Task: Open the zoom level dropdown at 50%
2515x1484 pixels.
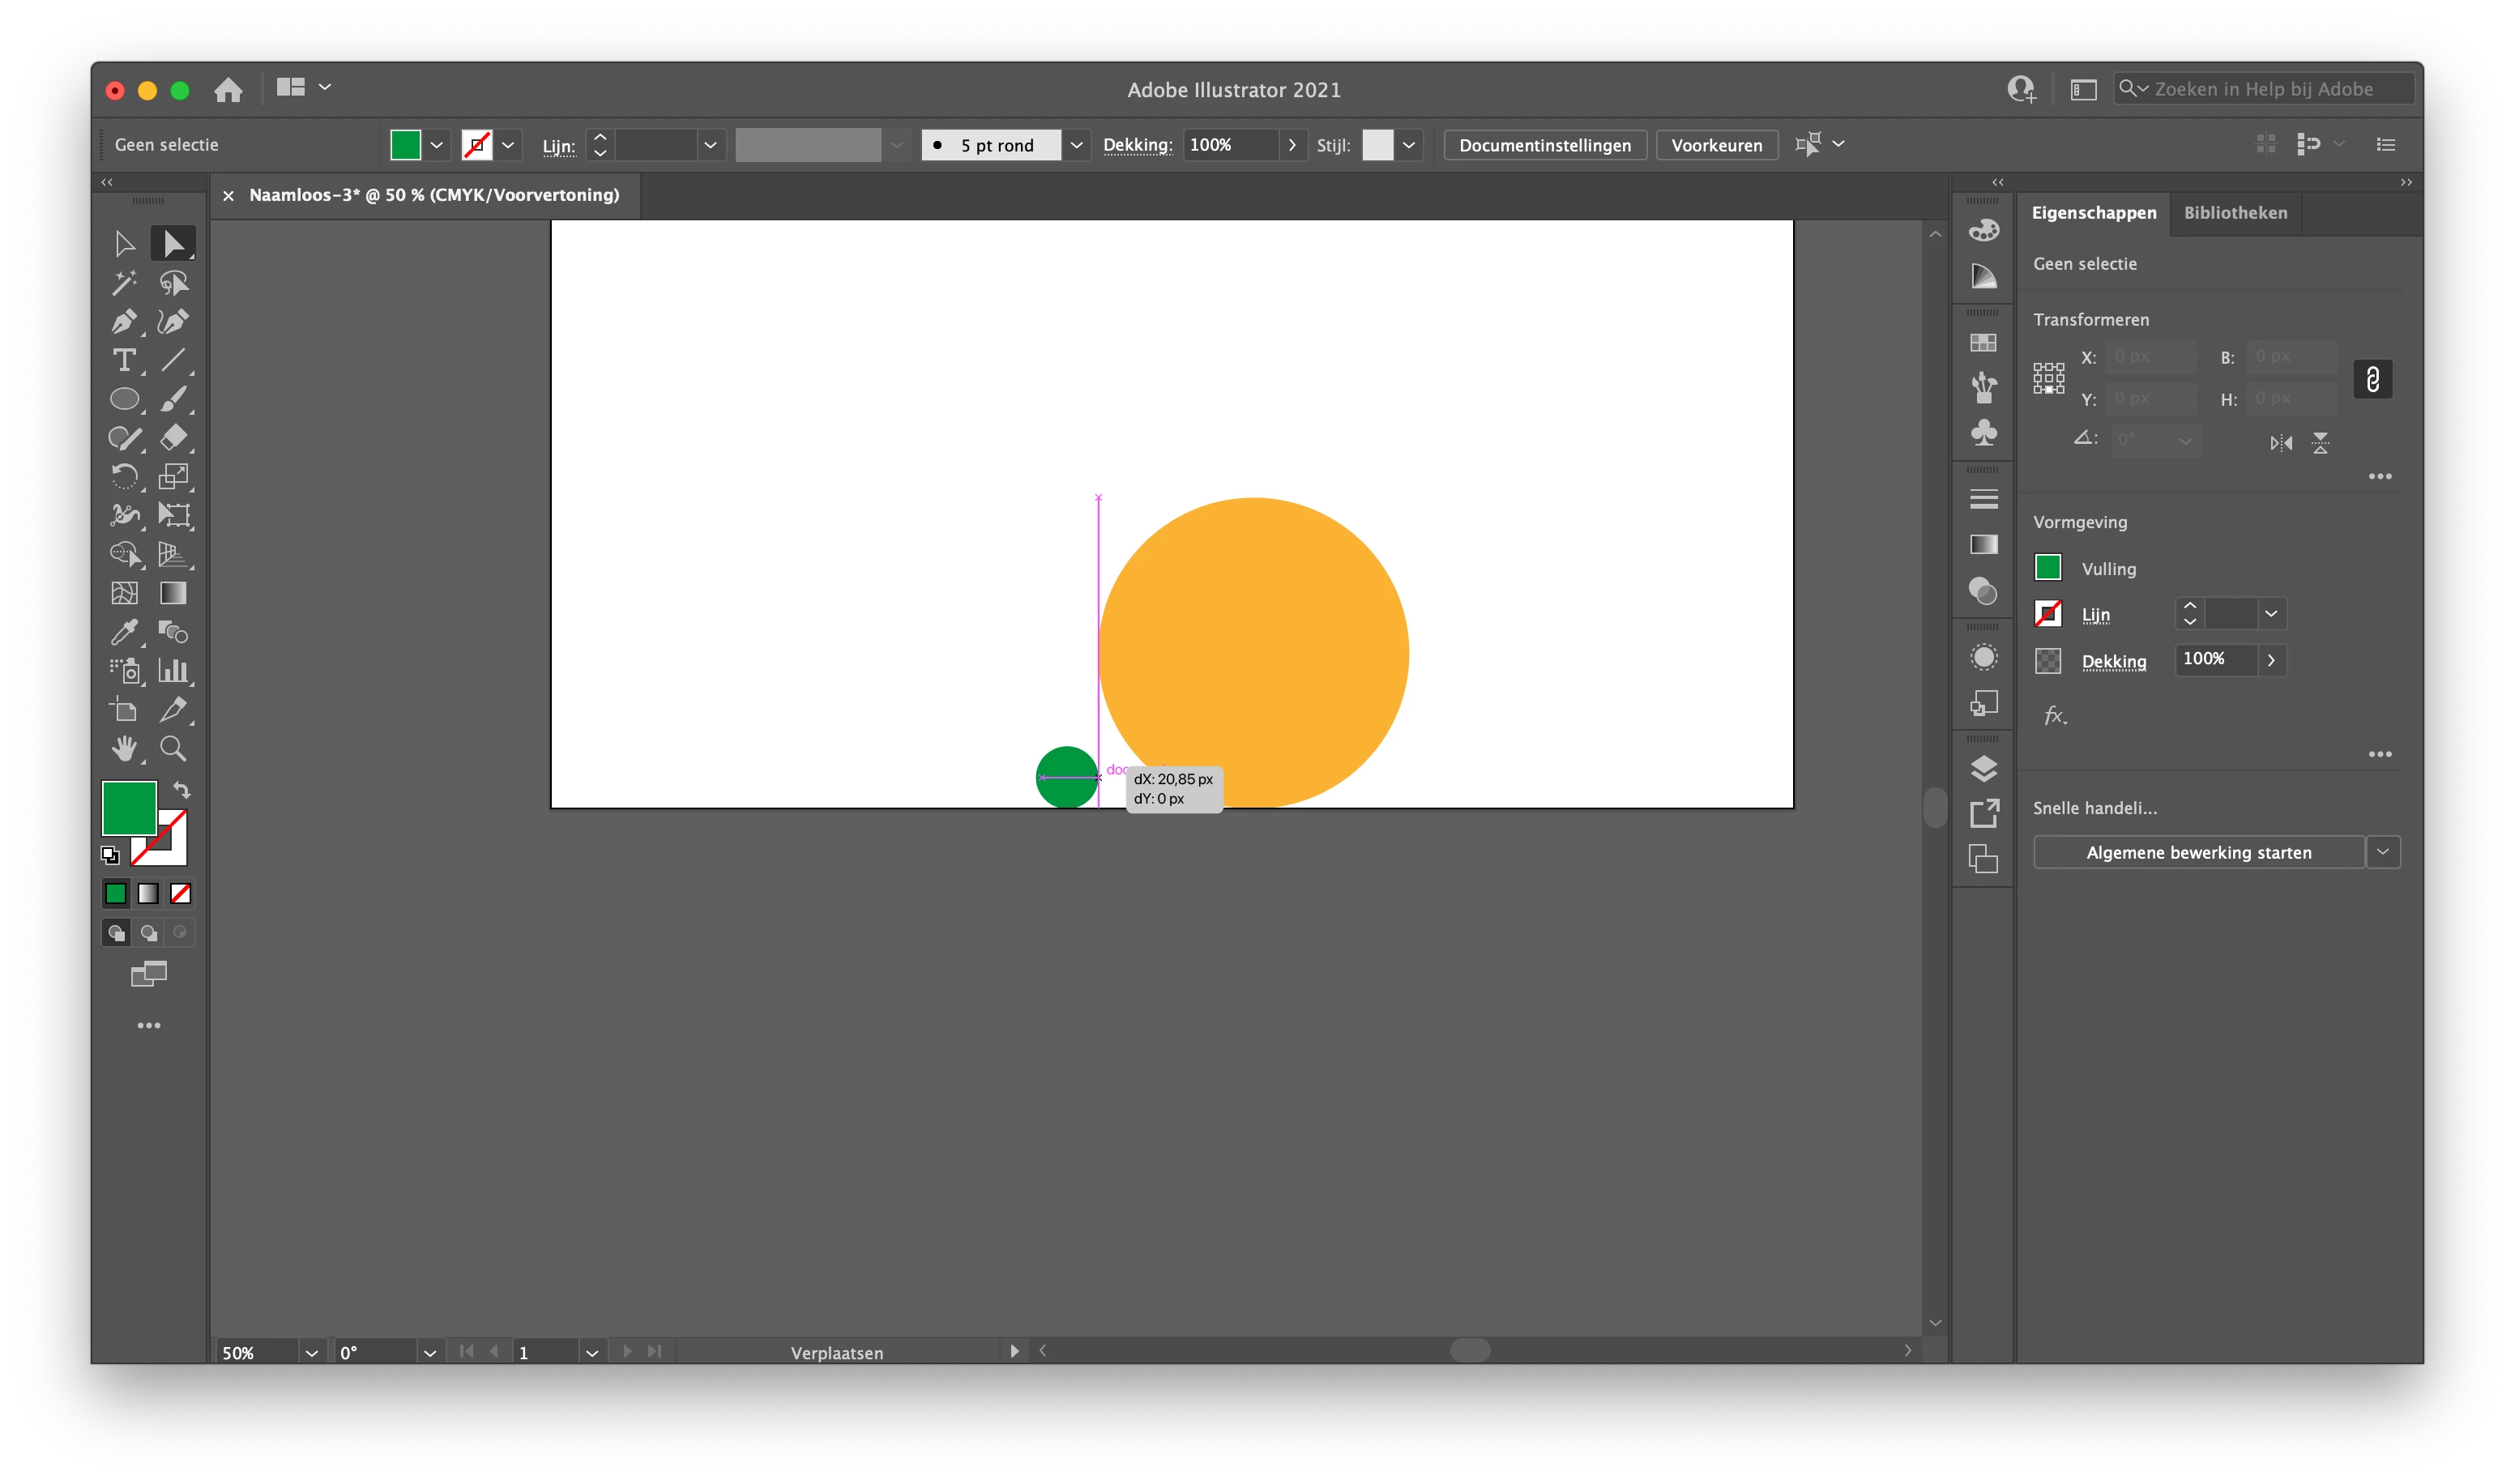Action: [x=311, y=1353]
